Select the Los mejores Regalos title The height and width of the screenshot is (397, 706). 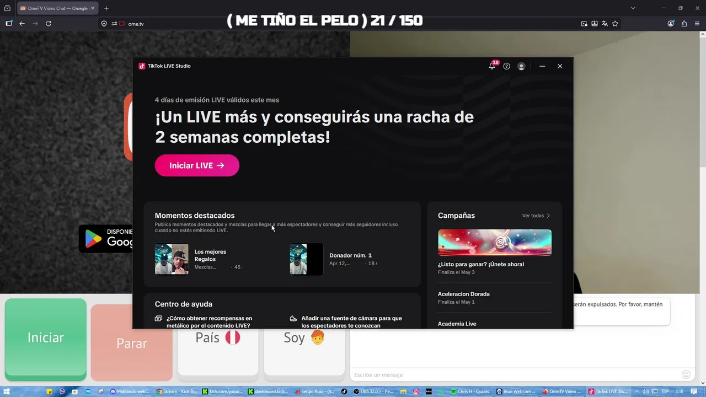coord(210,255)
